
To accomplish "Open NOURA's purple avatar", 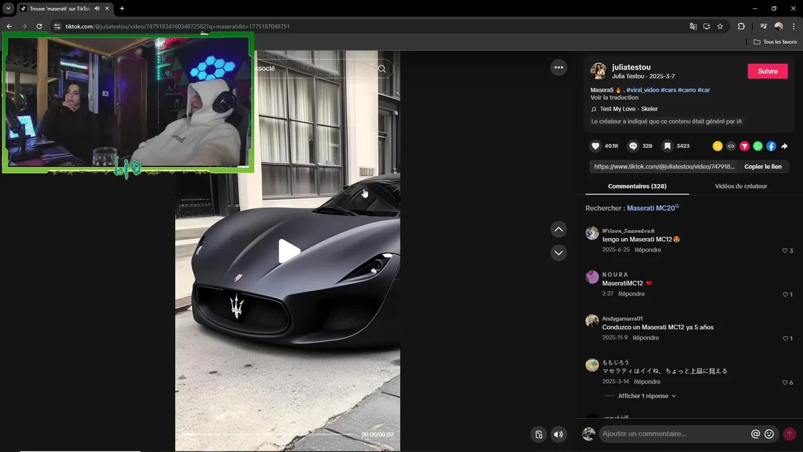I will coord(592,277).
